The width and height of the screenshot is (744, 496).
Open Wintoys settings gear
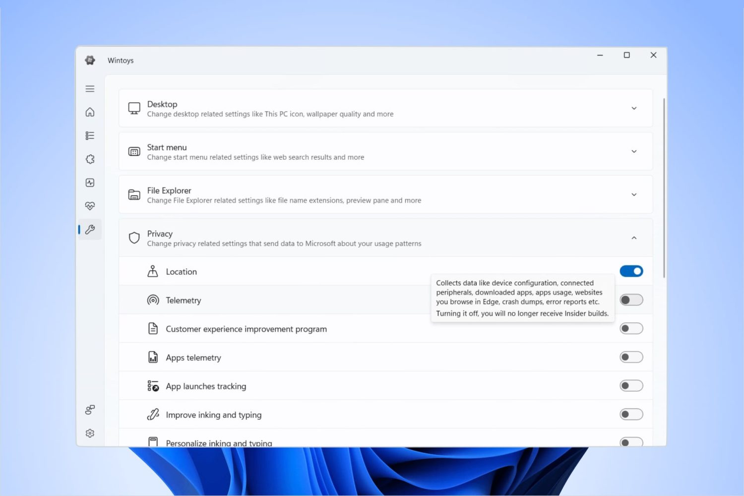[x=90, y=433]
